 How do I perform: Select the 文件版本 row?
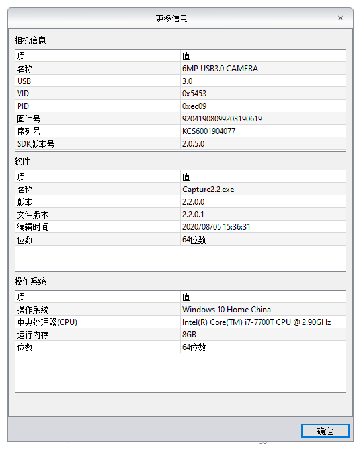(x=180, y=215)
